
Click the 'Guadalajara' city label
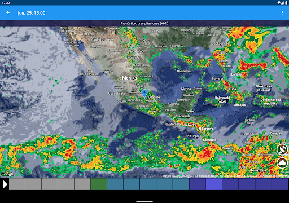(x=116, y=94)
